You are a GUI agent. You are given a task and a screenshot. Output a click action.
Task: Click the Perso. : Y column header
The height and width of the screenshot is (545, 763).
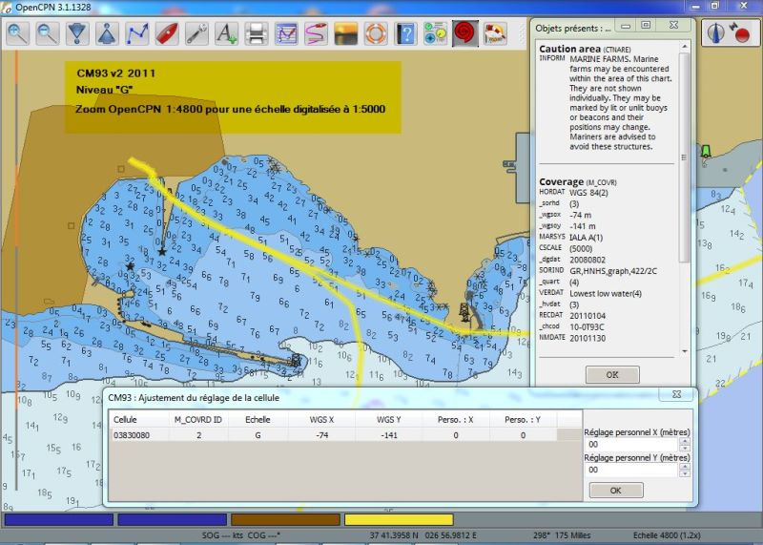click(x=523, y=419)
